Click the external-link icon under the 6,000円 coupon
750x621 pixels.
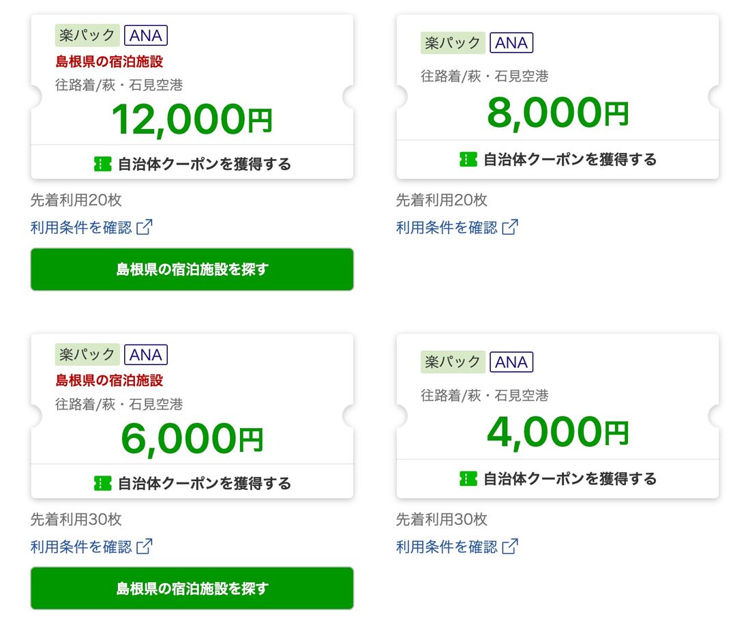point(145,547)
